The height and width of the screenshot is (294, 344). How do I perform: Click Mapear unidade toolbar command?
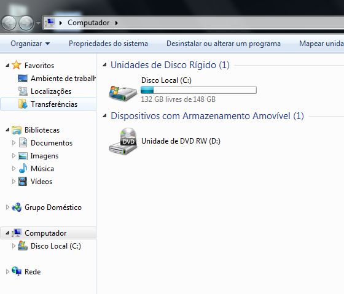(321, 44)
